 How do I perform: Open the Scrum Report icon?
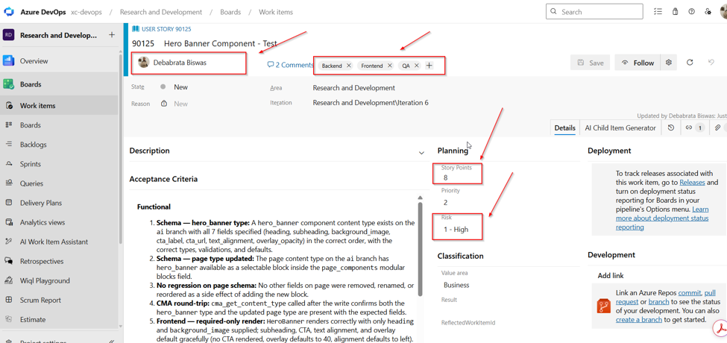9,300
